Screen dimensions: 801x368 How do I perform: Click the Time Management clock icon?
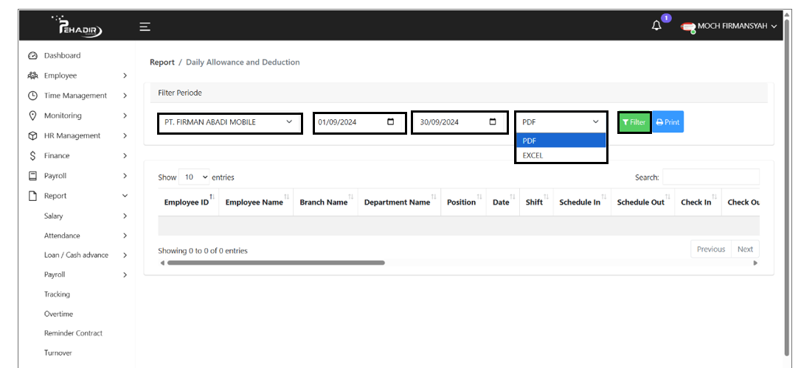pos(32,96)
